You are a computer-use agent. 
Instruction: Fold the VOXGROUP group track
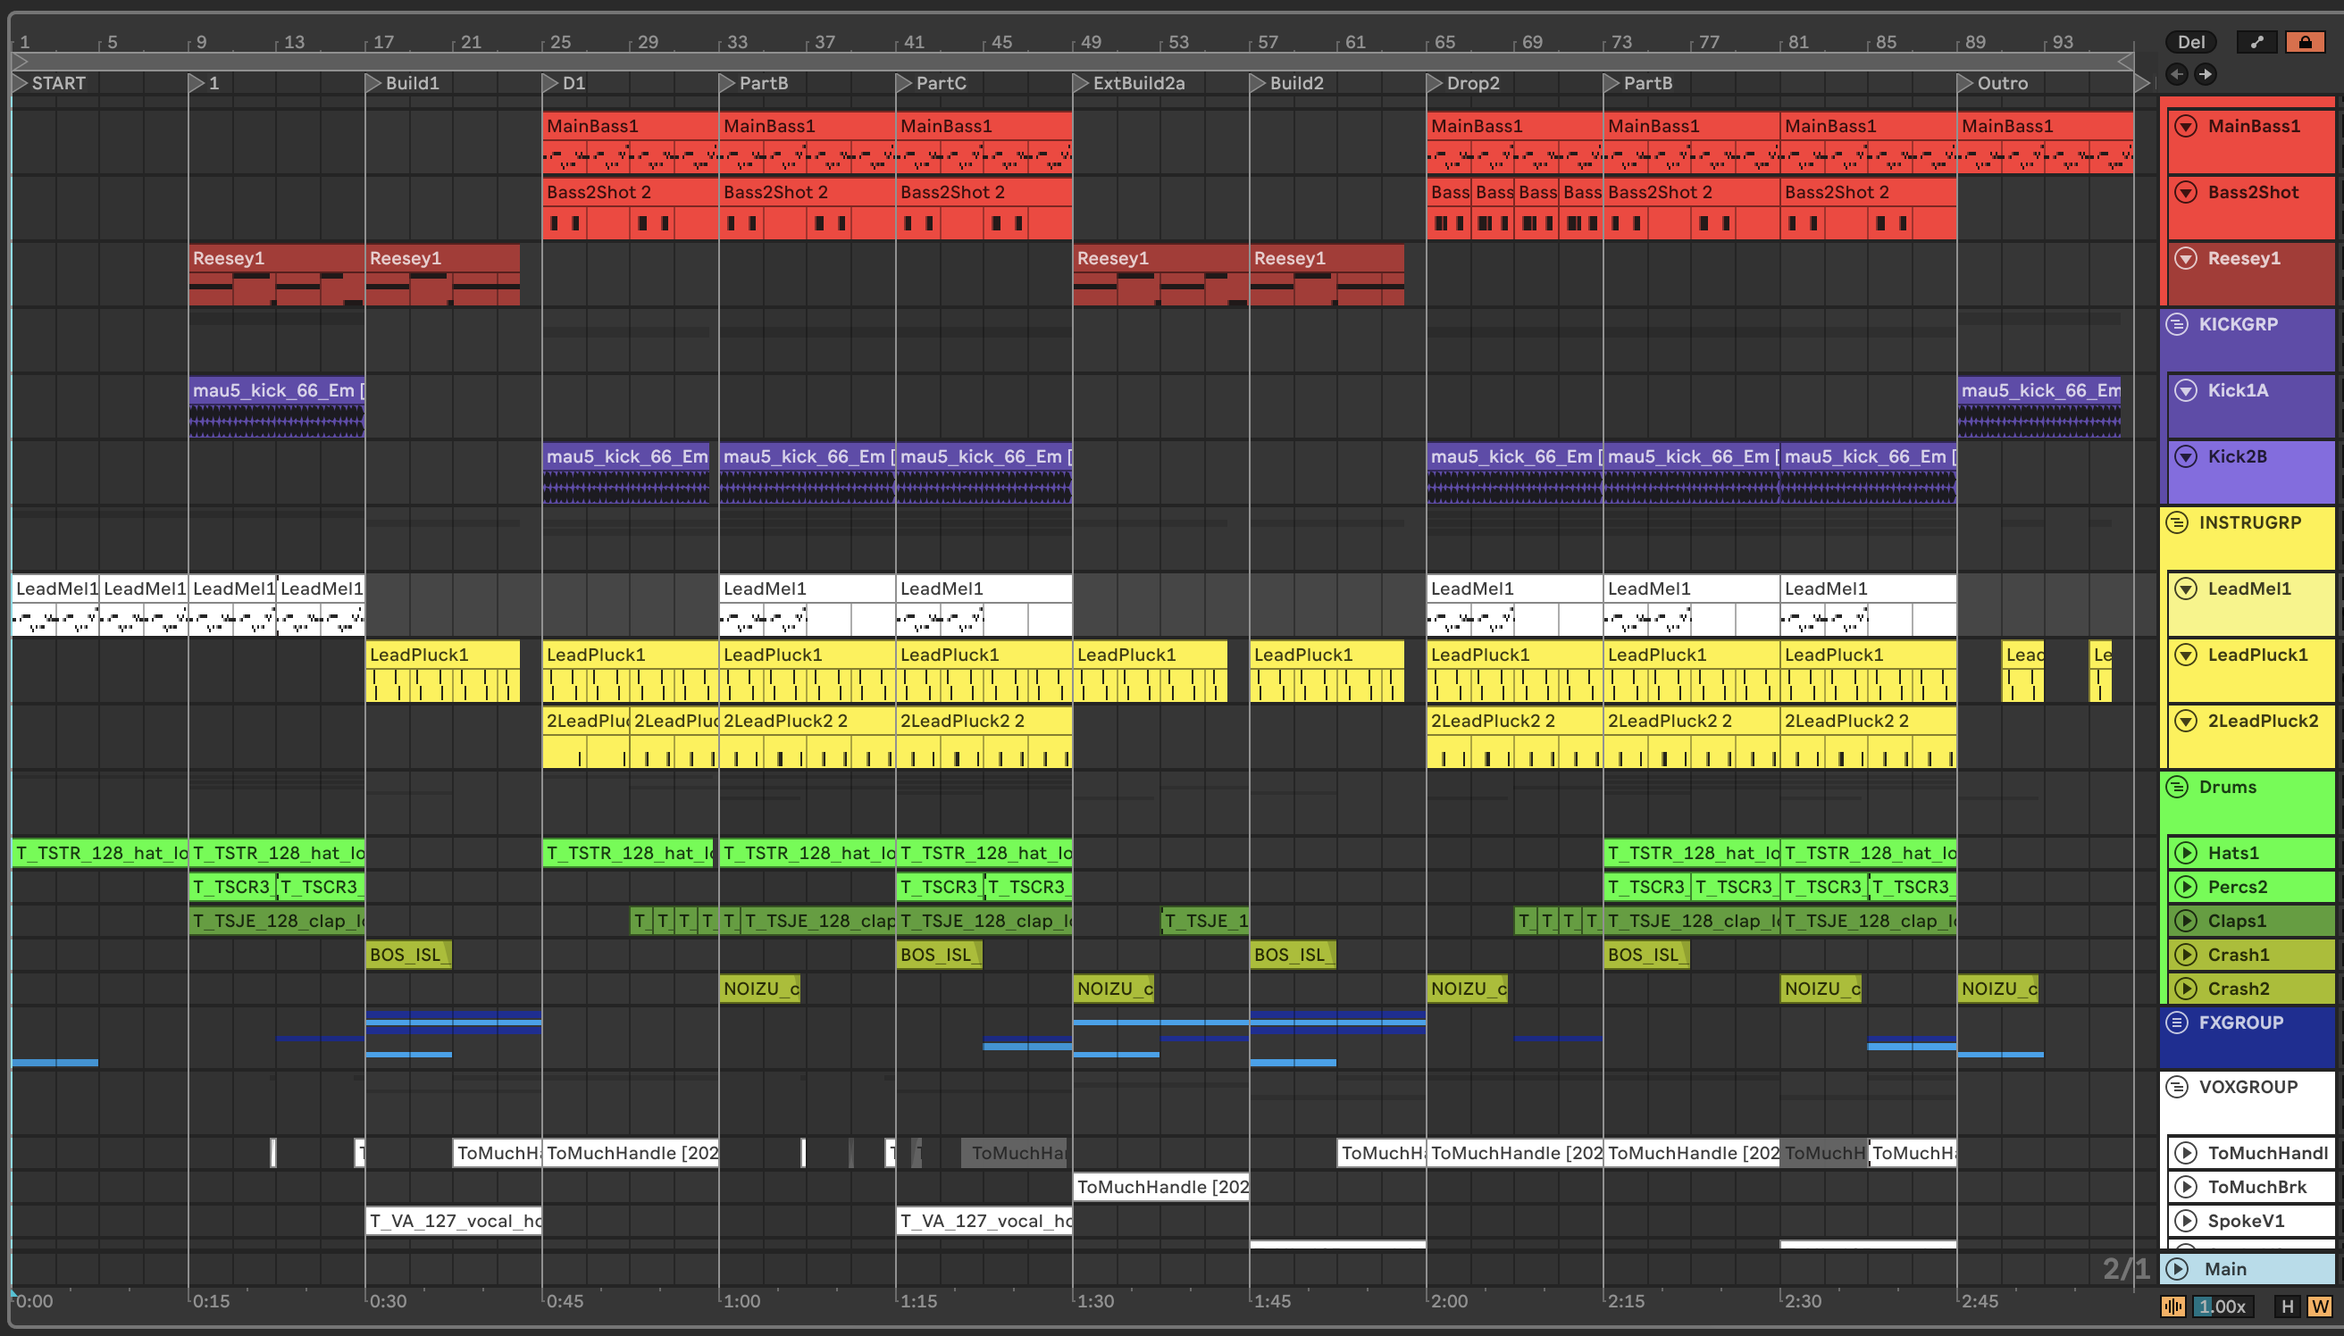(2177, 1087)
